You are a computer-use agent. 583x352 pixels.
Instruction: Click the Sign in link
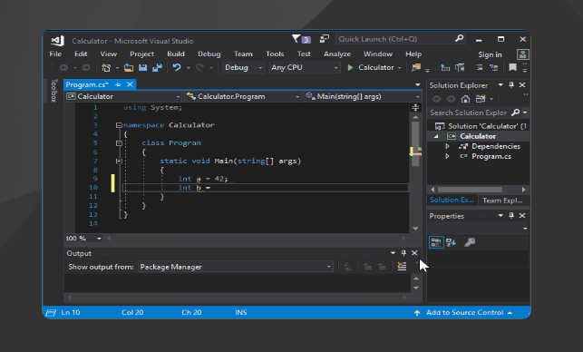pos(490,54)
